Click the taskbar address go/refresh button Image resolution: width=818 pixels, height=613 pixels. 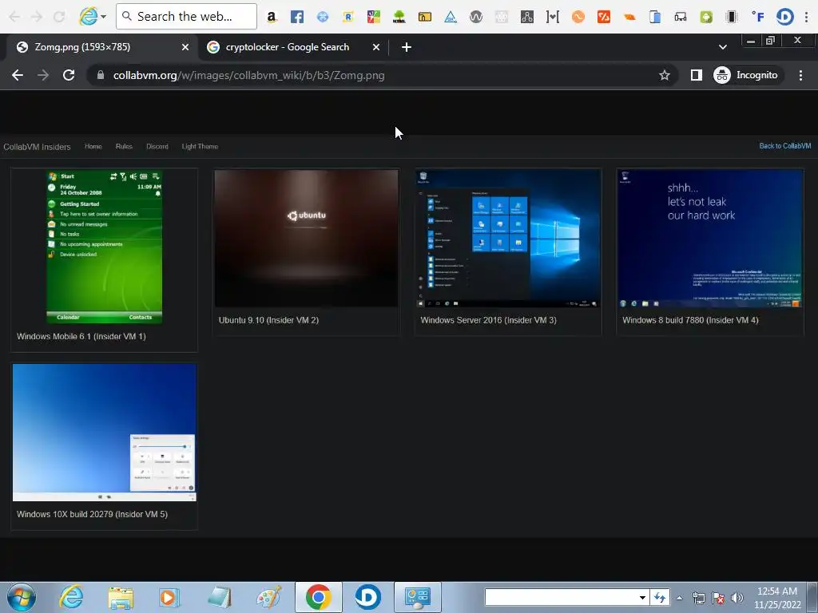(x=660, y=597)
